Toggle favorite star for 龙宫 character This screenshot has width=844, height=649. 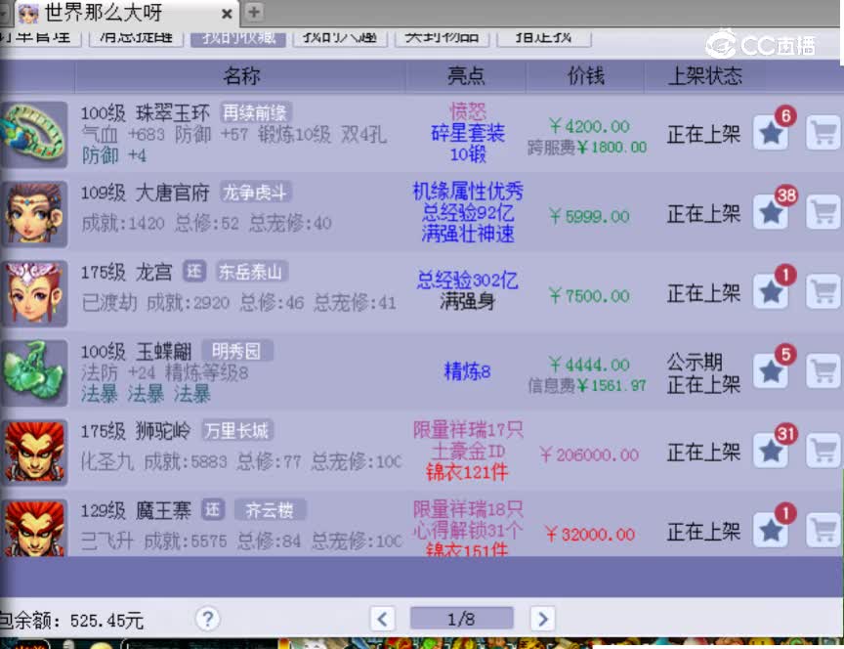[x=771, y=292]
